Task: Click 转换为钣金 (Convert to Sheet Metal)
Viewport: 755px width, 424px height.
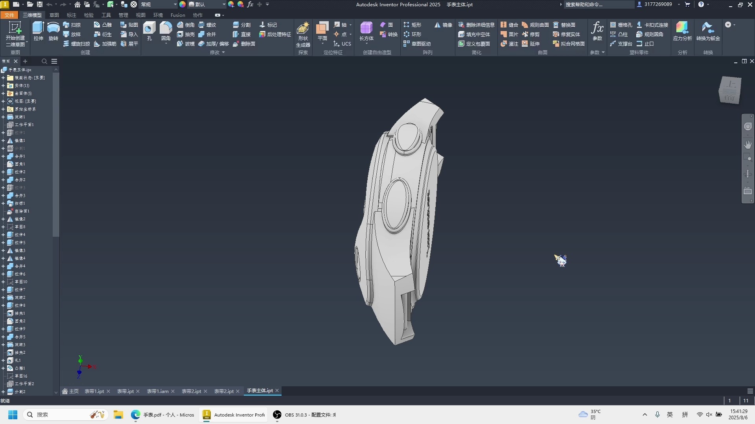Action: click(x=708, y=31)
